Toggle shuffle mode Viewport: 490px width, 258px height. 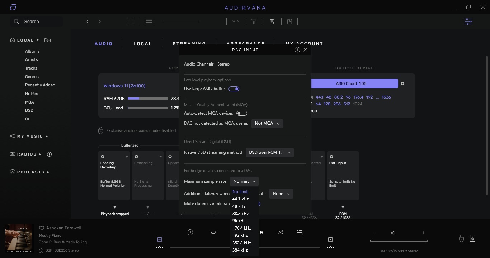click(280, 232)
